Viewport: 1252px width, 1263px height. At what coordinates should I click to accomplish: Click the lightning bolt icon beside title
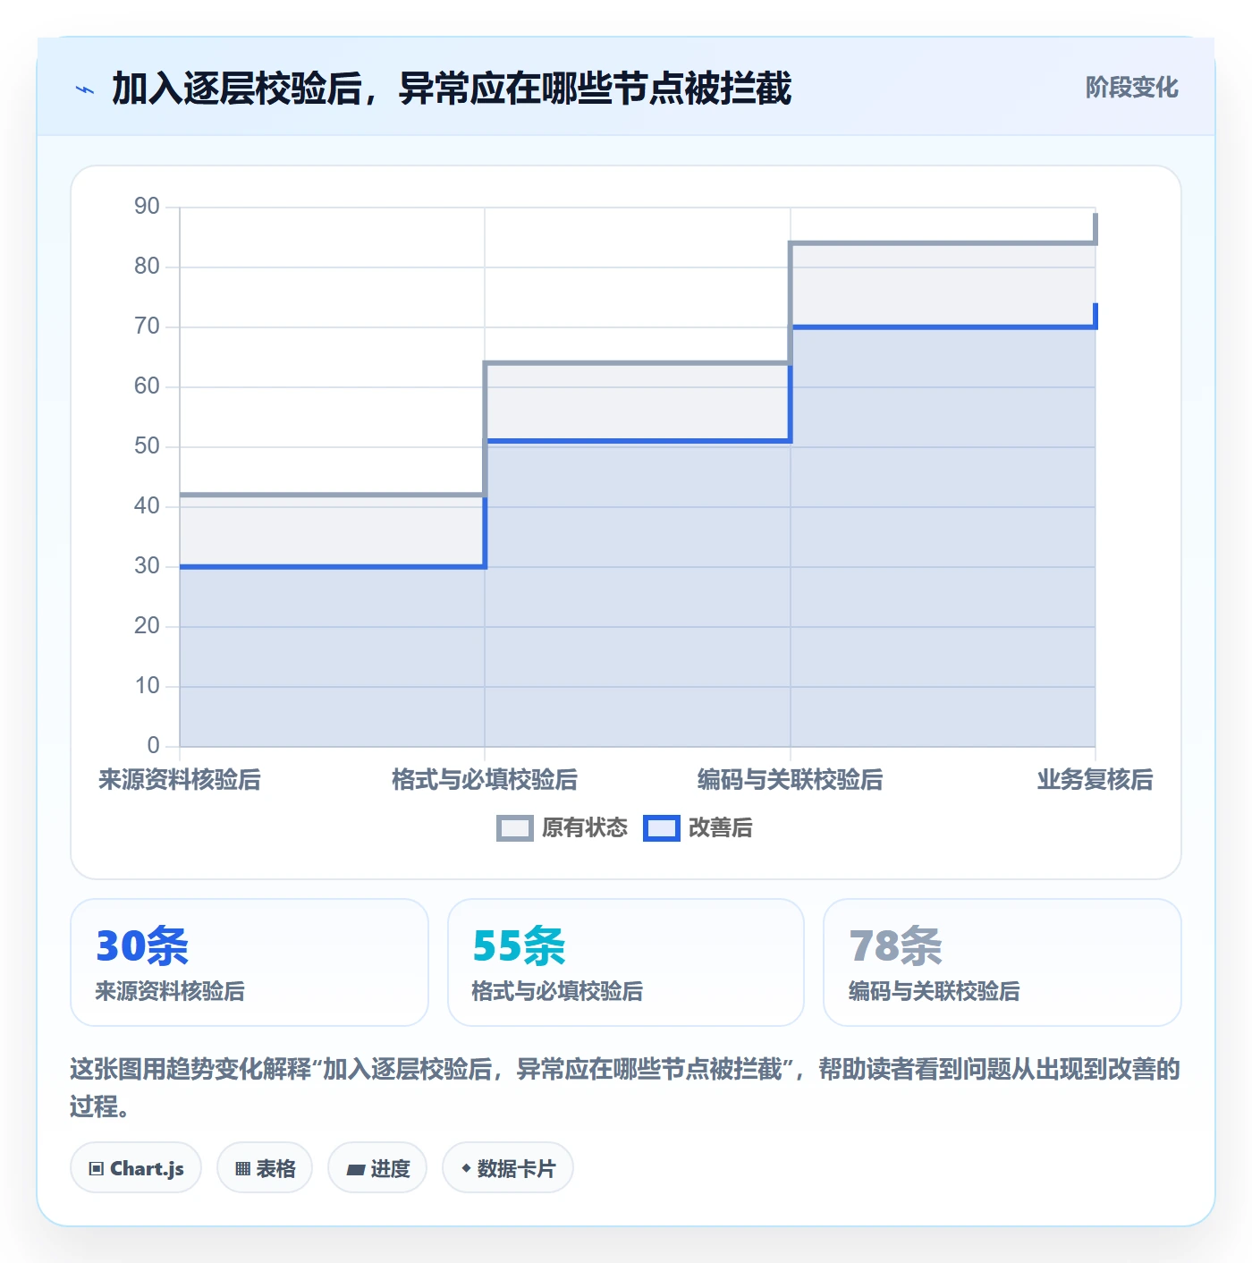tap(85, 89)
